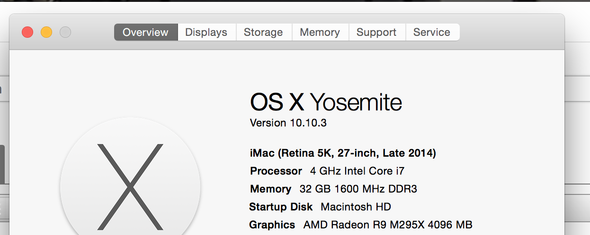
Task: Open the Displays tab
Action: 206,33
